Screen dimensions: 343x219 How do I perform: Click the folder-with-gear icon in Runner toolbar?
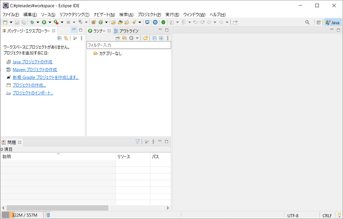tap(124, 38)
